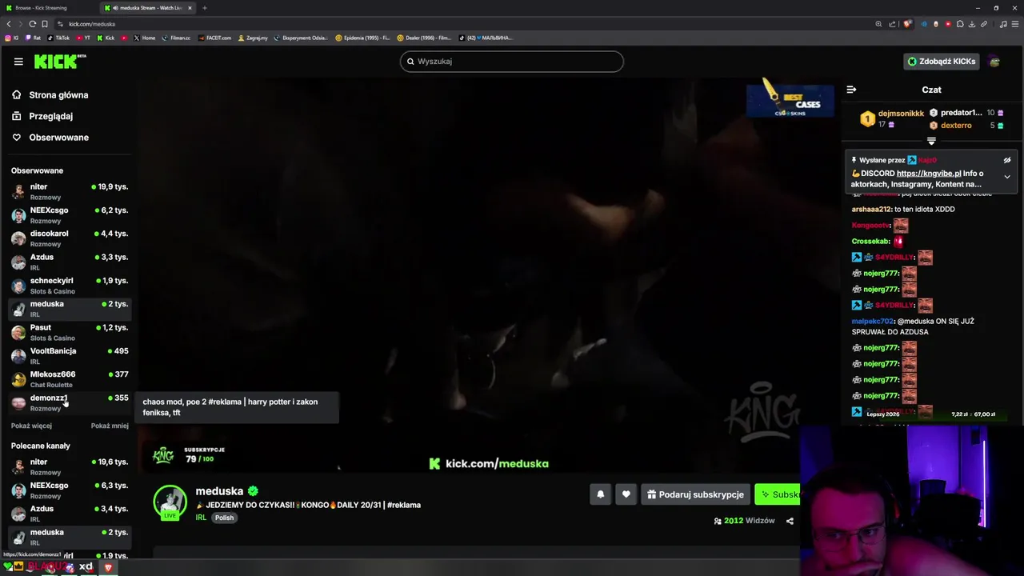Collapse the chat panel with arrow icon
Viewport: 1024px width, 576px height.
851,90
